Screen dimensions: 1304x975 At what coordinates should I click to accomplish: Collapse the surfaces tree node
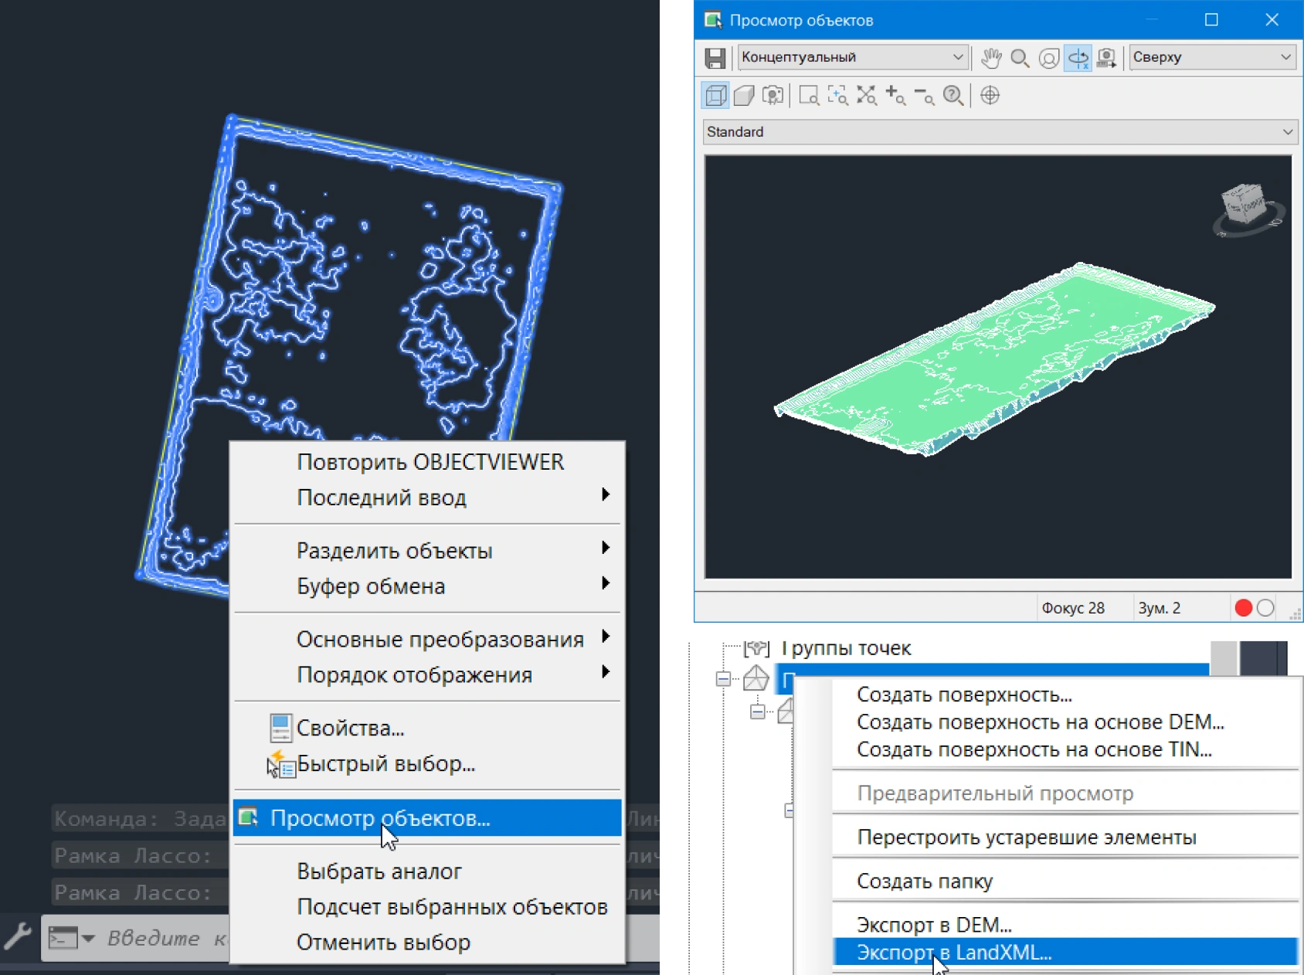tap(723, 680)
